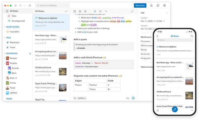Collapse the Info panel chevron
This screenshot has height=120, width=199.
pyautogui.click(x=167, y=13)
